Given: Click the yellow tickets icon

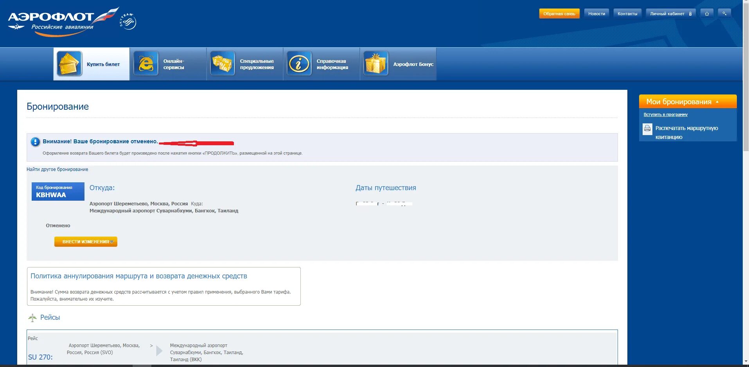Looking at the screenshot, I should click(x=69, y=64).
